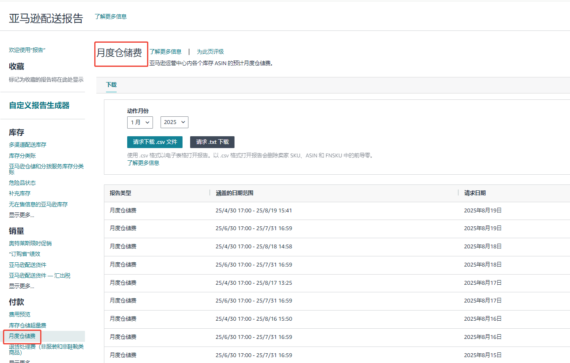
Task: Click the 亚马逊配送报告 page title
Action: [46, 18]
